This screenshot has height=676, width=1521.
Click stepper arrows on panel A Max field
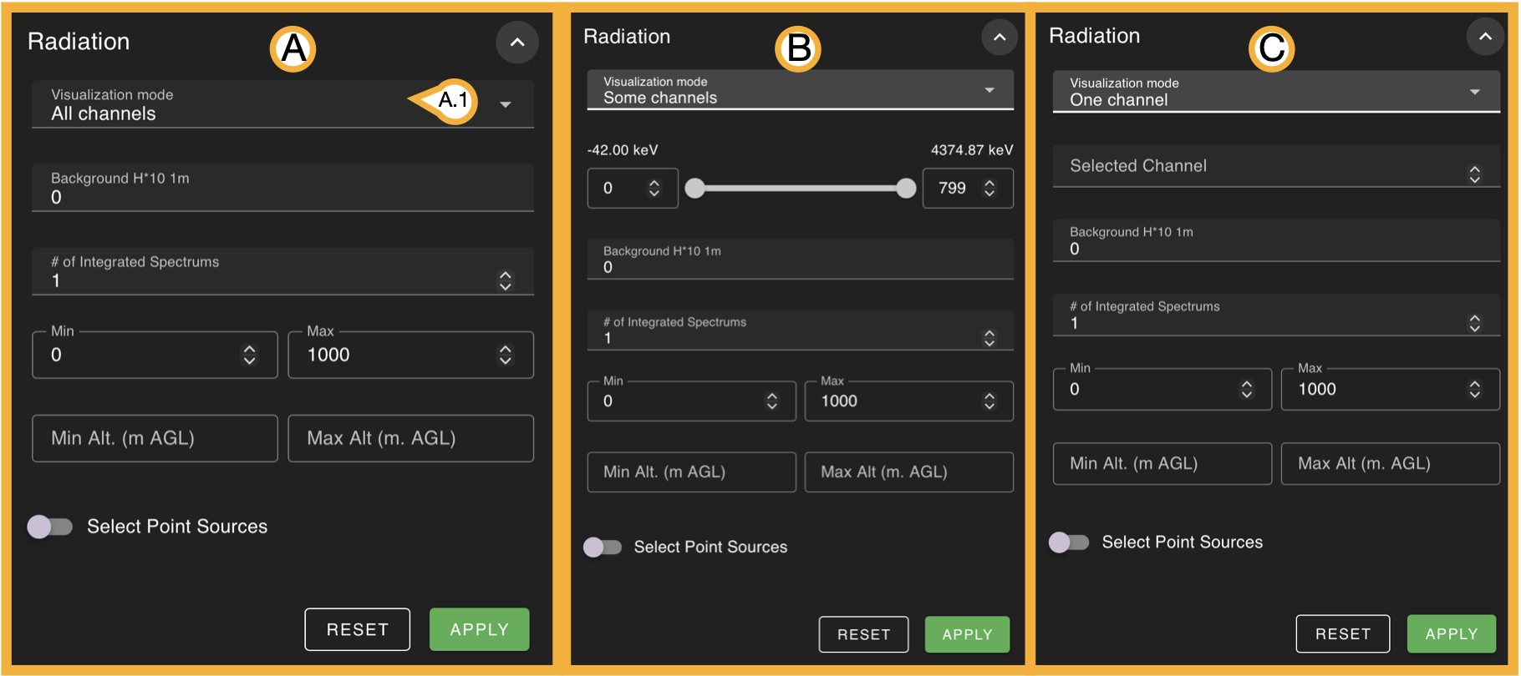click(505, 356)
